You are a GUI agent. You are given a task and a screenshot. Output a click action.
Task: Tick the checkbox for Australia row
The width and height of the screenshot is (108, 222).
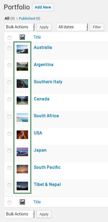9,48
